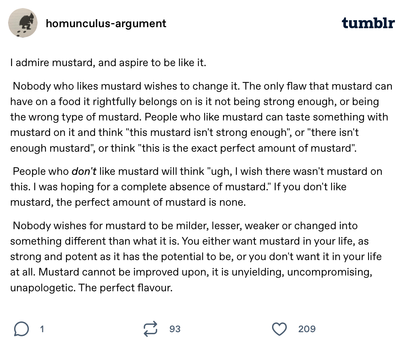403x353 pixels.
Task: Click the reply speech bubble icon
Action: (x=21, y=329)
